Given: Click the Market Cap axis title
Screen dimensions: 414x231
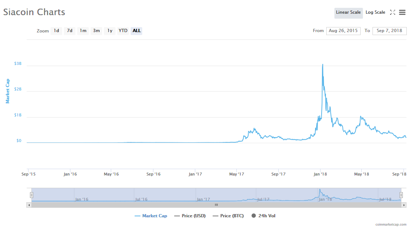Looking at the screenshot, I should tap(7, 91).
